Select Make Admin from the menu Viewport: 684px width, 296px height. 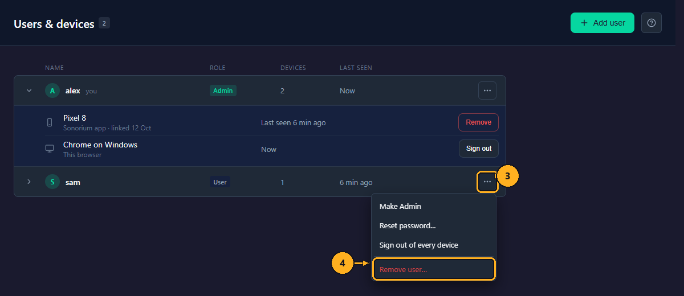434,206
